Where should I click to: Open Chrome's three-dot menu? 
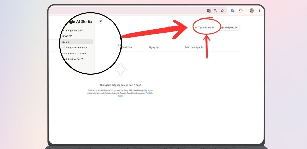point(259,11)
